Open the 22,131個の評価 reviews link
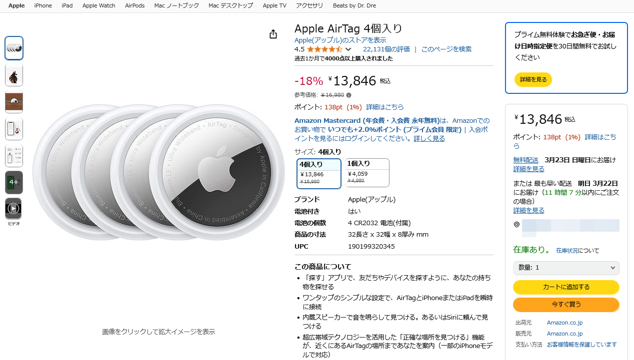634x360 pixels. (x=386, y=49)
